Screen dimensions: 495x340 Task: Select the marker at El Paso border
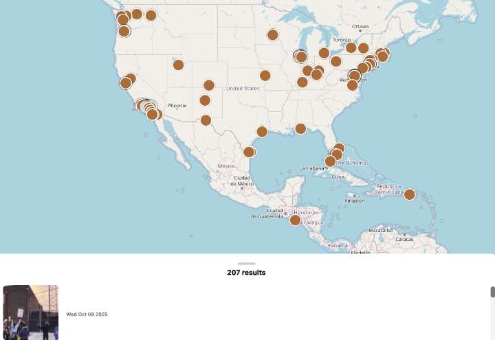tap(206, 120)
